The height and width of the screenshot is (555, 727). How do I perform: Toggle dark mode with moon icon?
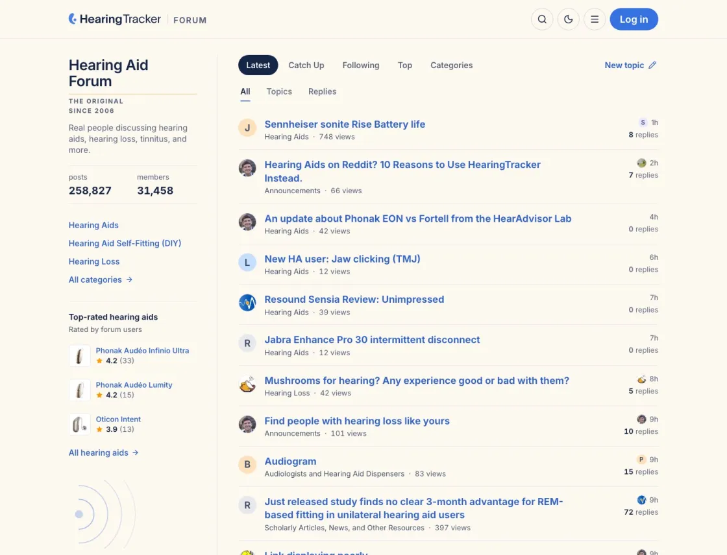569,19
